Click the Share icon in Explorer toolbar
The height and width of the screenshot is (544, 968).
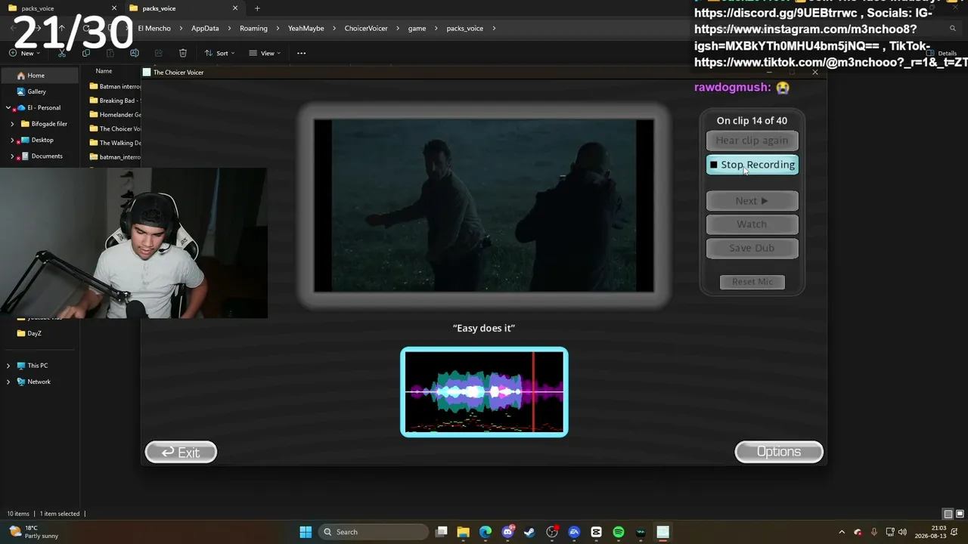click(x=159, y=53)
